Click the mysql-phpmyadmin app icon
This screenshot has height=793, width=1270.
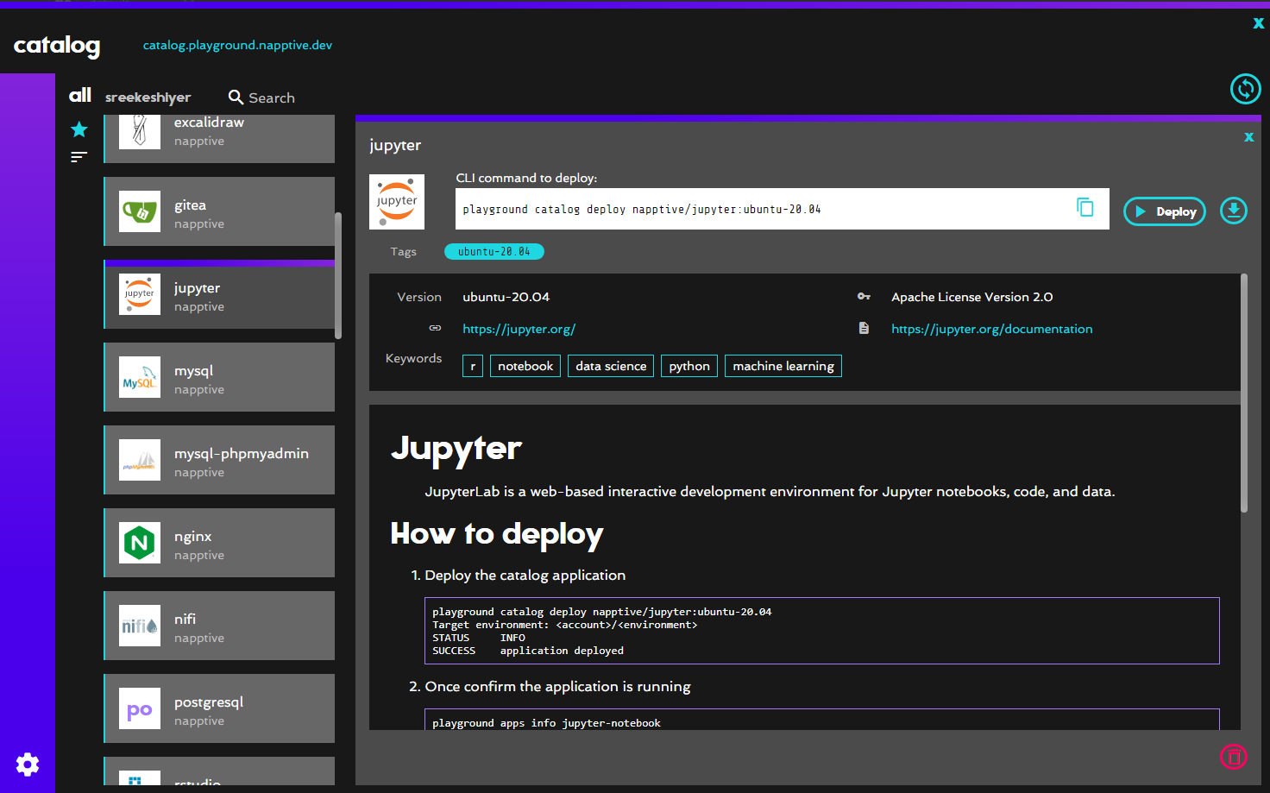click(140, 460)
